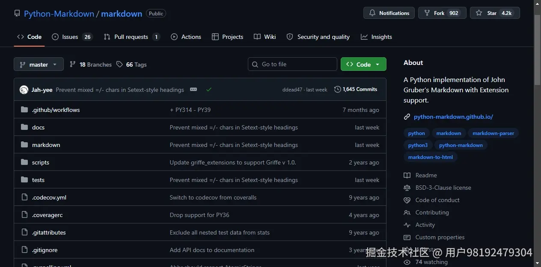This screenshot has height=267, width=541.
Task: Open the '+ PY314 - PY39' commit message
Action: [x=190, y=110]
